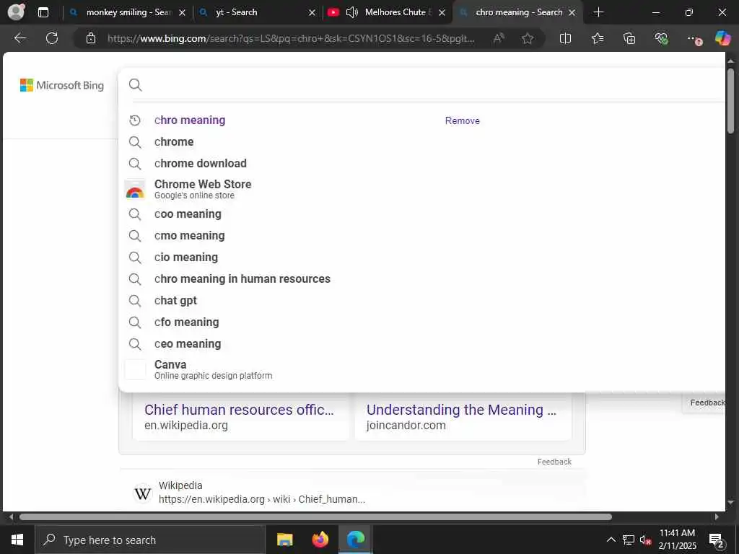Screen dimensions: 739x554
Task: Open Settings and more menu
Action: pyautogui.click(x=694, y=39)
